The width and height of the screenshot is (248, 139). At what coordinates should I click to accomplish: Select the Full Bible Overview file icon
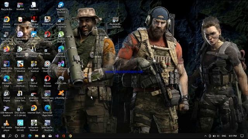34,52
